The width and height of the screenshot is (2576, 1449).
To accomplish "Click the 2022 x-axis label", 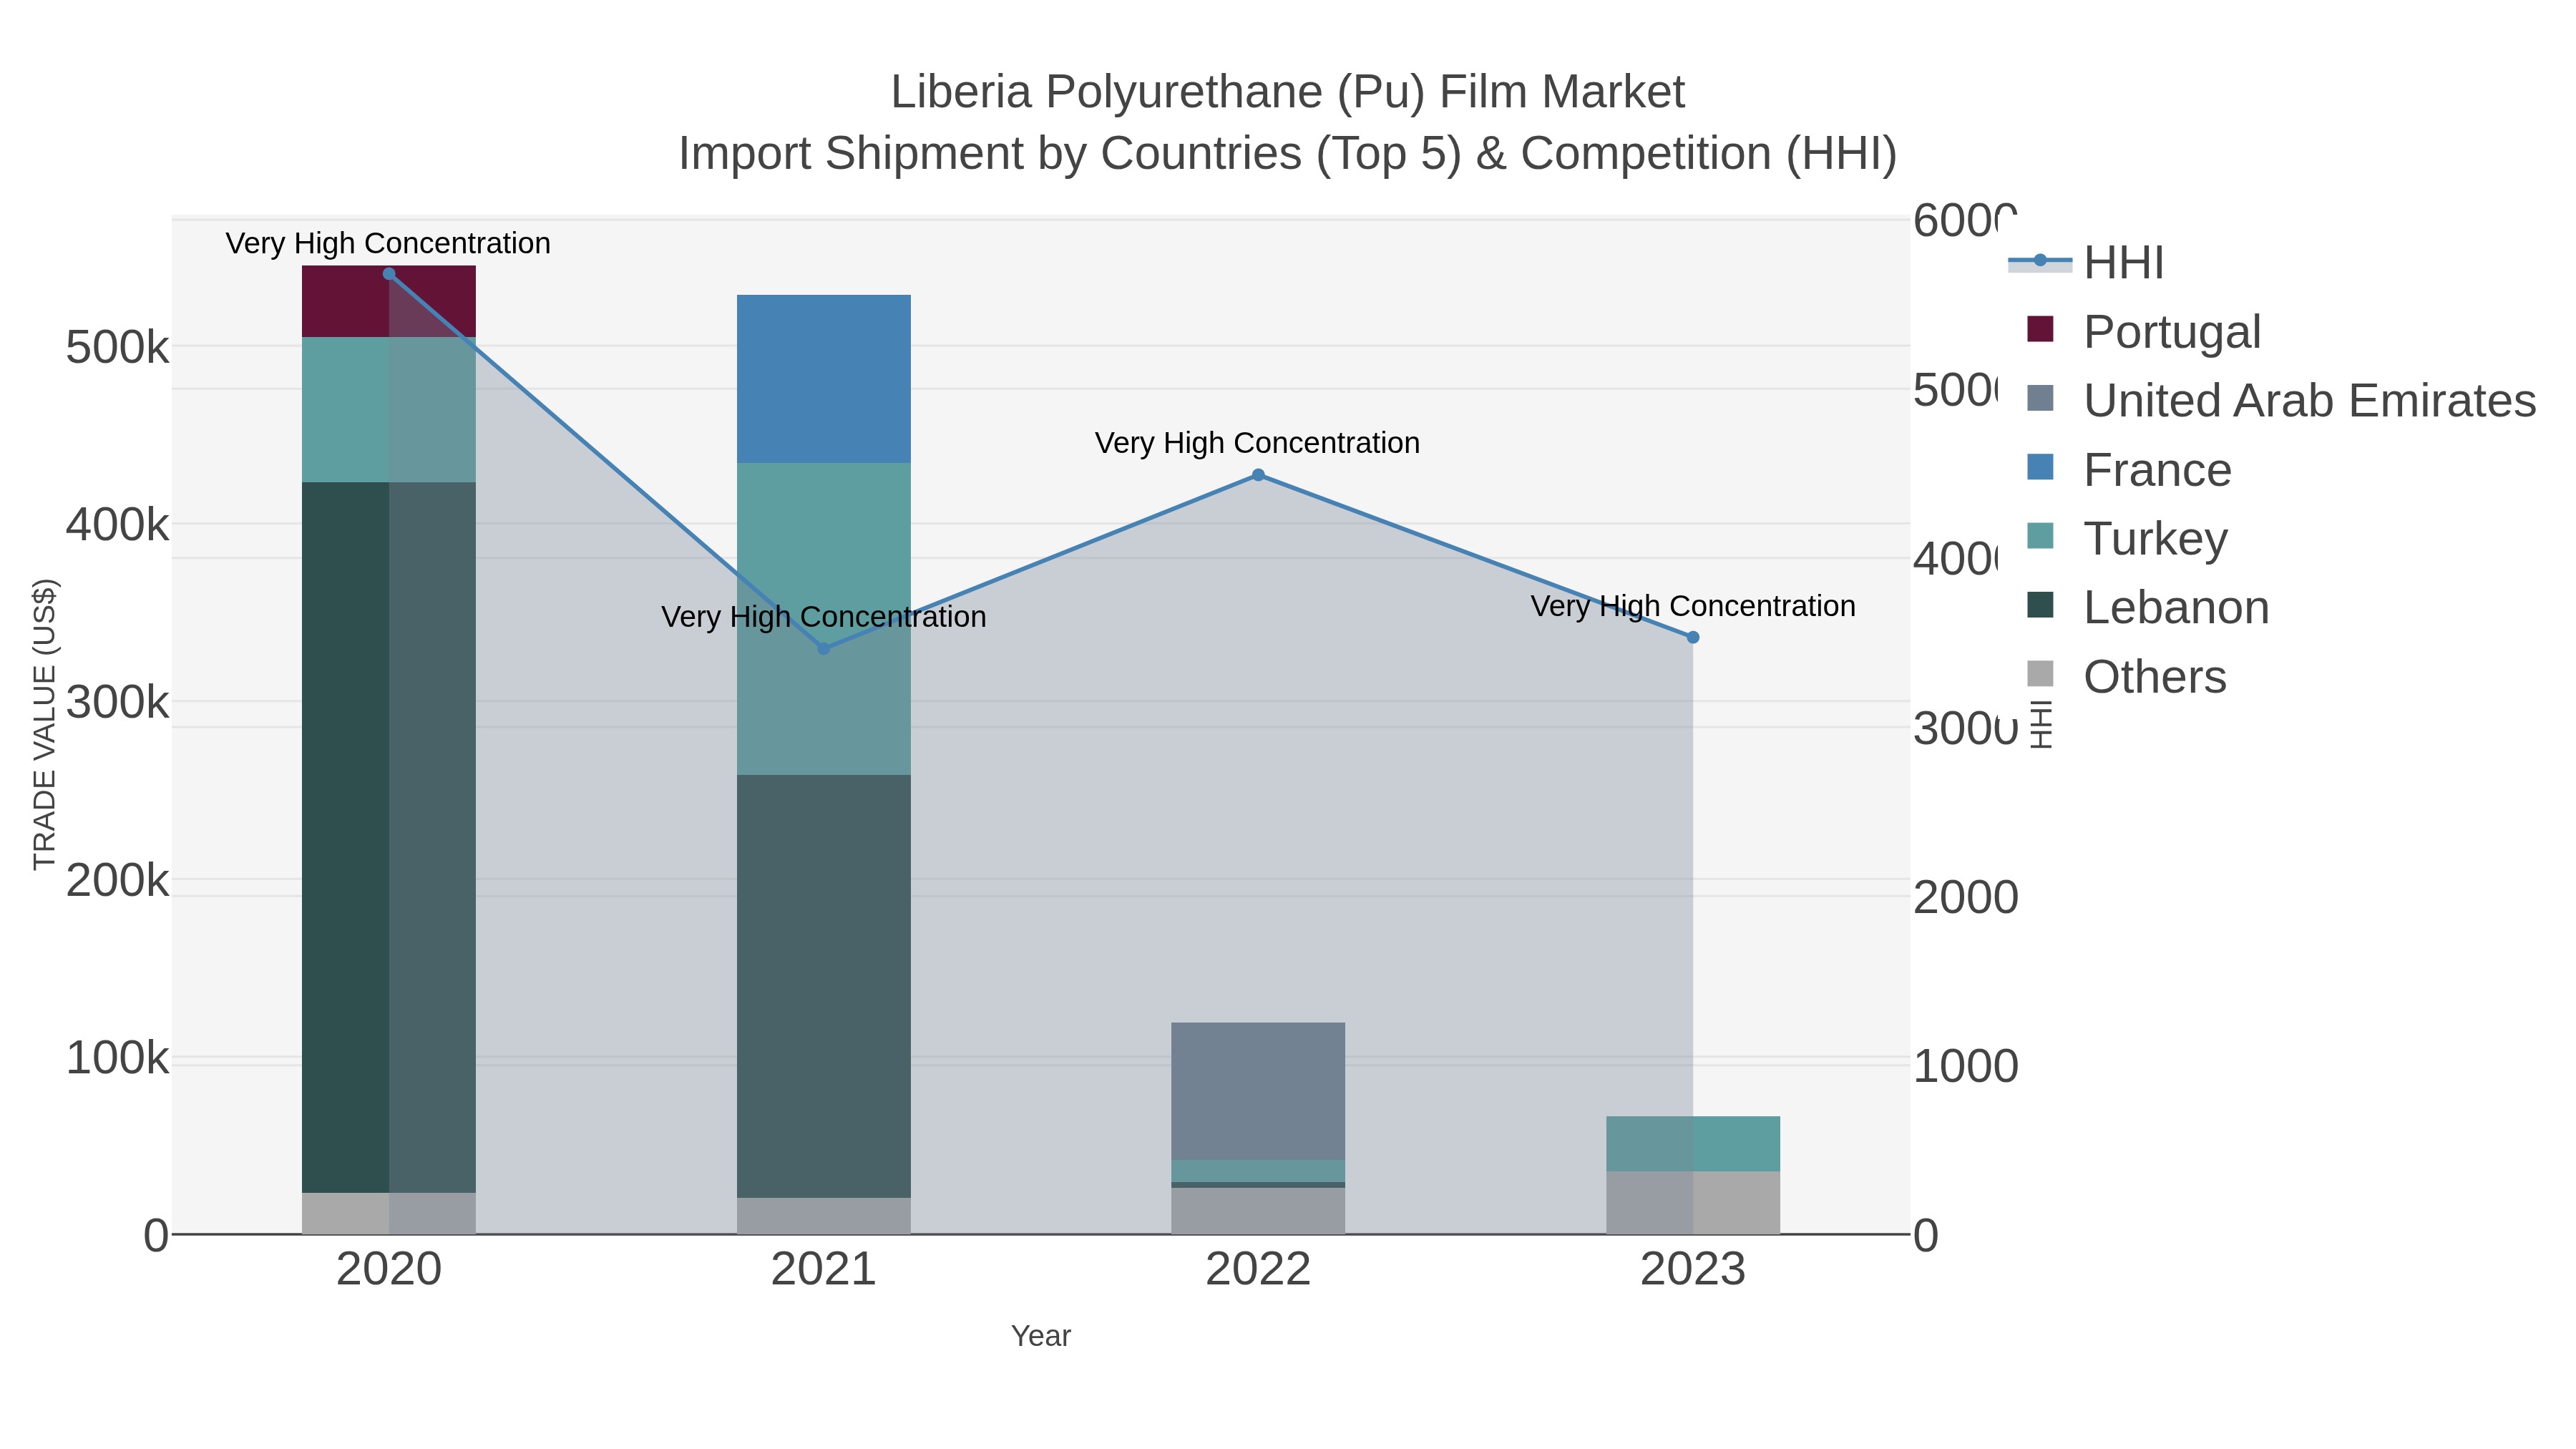I will tap(1258, 1270).
